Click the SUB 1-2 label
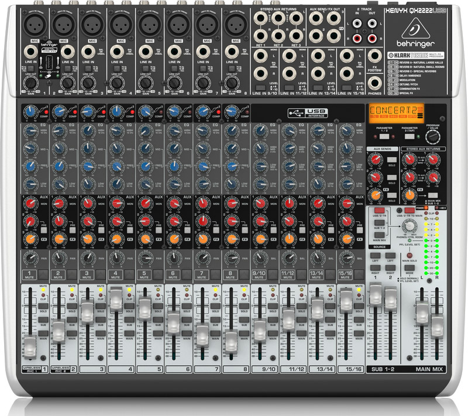468x416 pixels. pyautogui.click(x=383, y=369)
